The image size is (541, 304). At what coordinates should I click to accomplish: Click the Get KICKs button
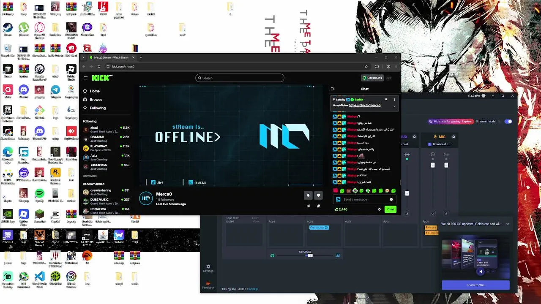coord(372,78)
